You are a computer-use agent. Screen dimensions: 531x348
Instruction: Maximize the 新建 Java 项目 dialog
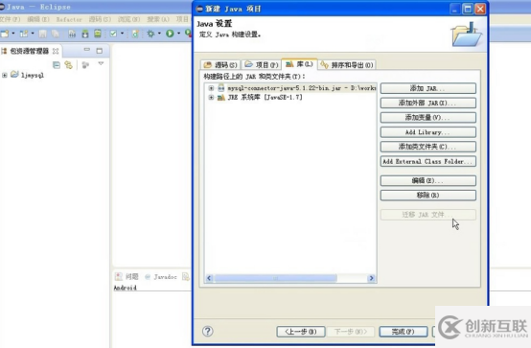click(468, 10)
